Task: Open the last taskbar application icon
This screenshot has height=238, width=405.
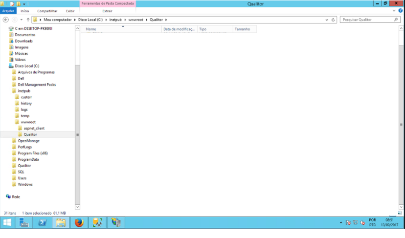Action: 116,222
